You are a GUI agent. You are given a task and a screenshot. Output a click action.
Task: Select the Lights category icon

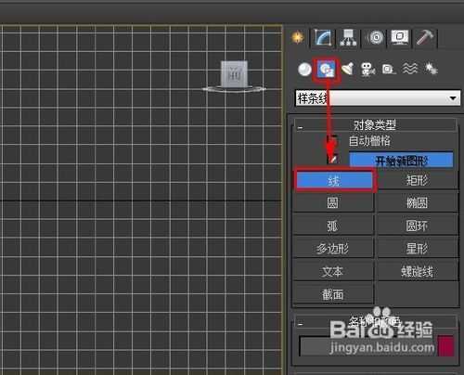point(348,69)
